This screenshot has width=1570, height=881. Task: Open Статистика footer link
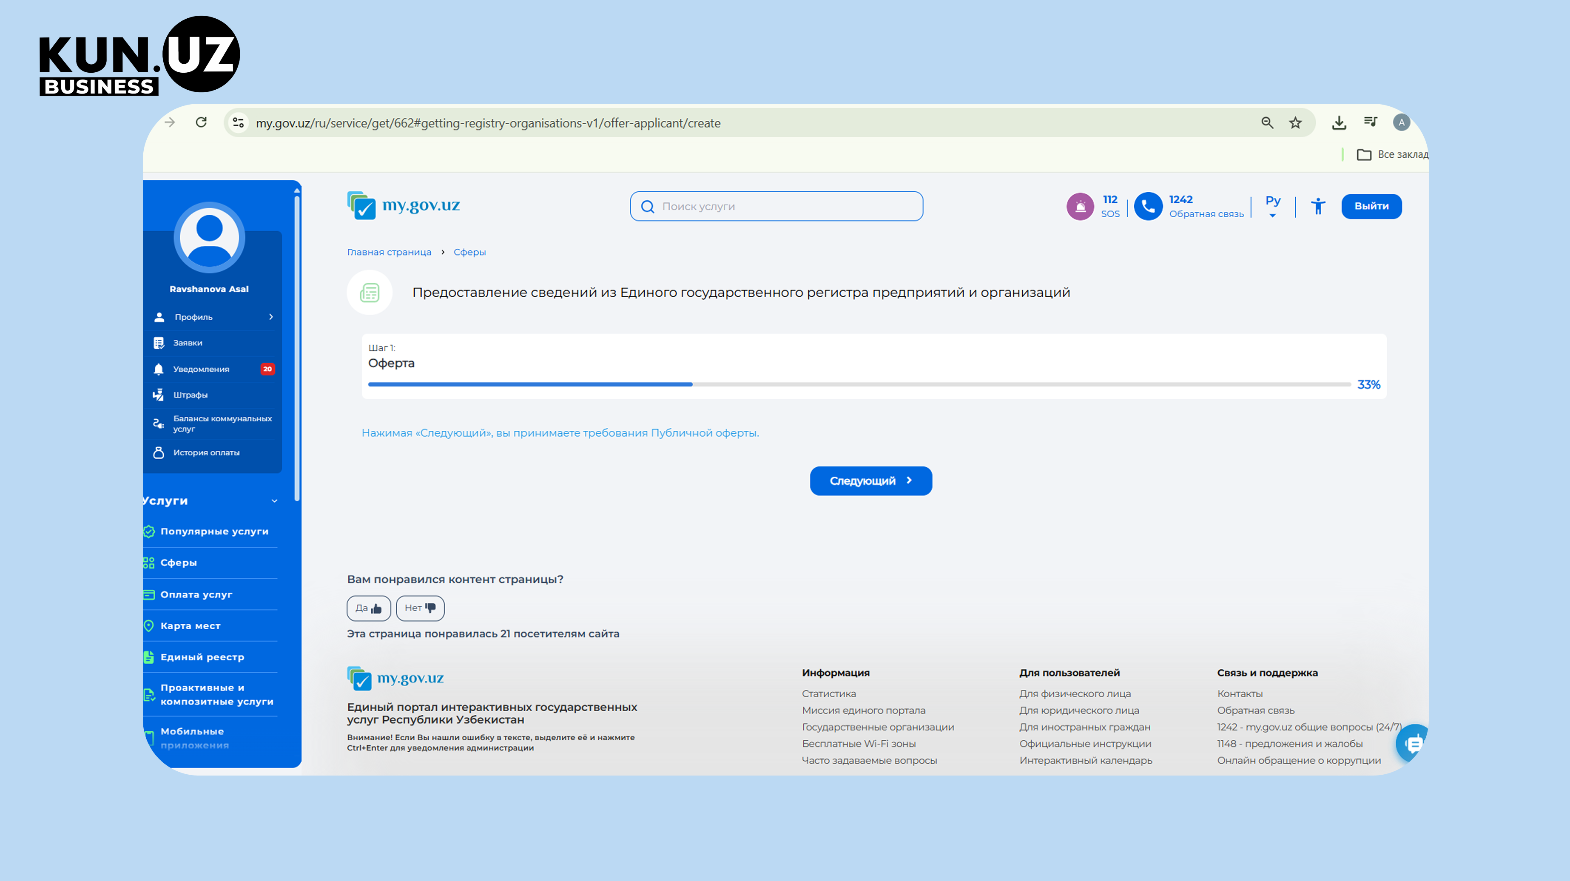829,694
